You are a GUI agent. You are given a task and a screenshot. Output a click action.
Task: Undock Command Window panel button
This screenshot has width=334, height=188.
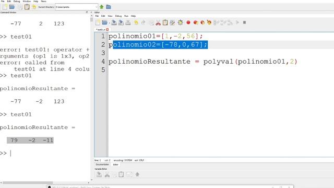tap(87, 13)
